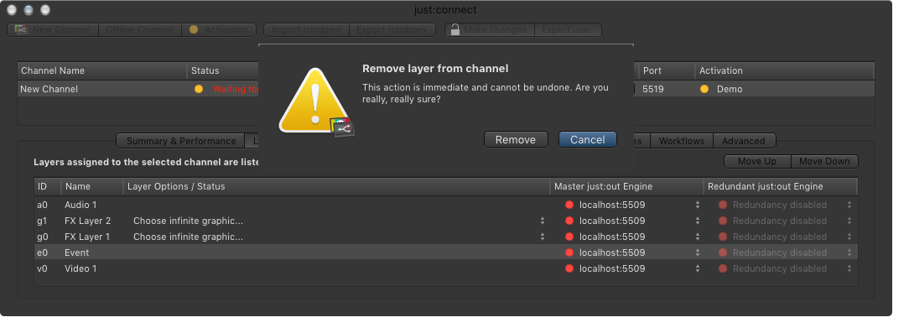This screenshot has width=909, height=333.
Task: Select the New Channel row
Action: 446,89
